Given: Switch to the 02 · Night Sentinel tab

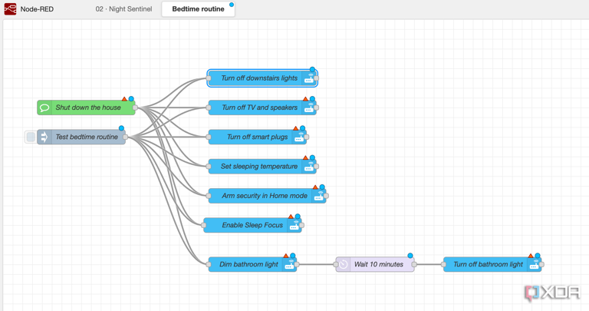Looking at the screenshot, I should [x=123, y=9].
